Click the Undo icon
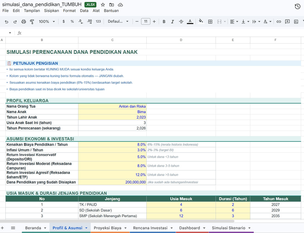Image resolution: width=304 pixels, height=233 pixels. pos(6,22)
